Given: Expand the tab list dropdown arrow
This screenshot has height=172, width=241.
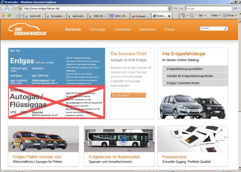Looking at the screenshot, I should point(22,16).
